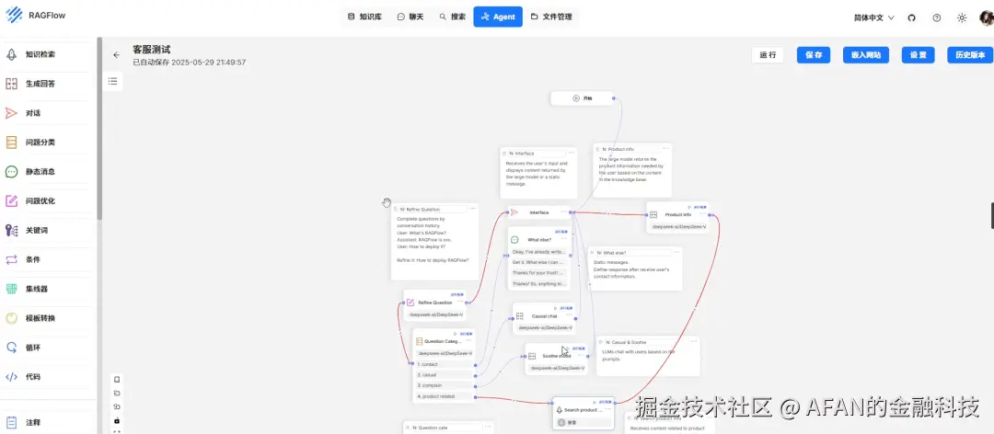The height and width of the screenshot is (434, 994).
Task: Run test on the What else? node
Action: pos(561,232)
